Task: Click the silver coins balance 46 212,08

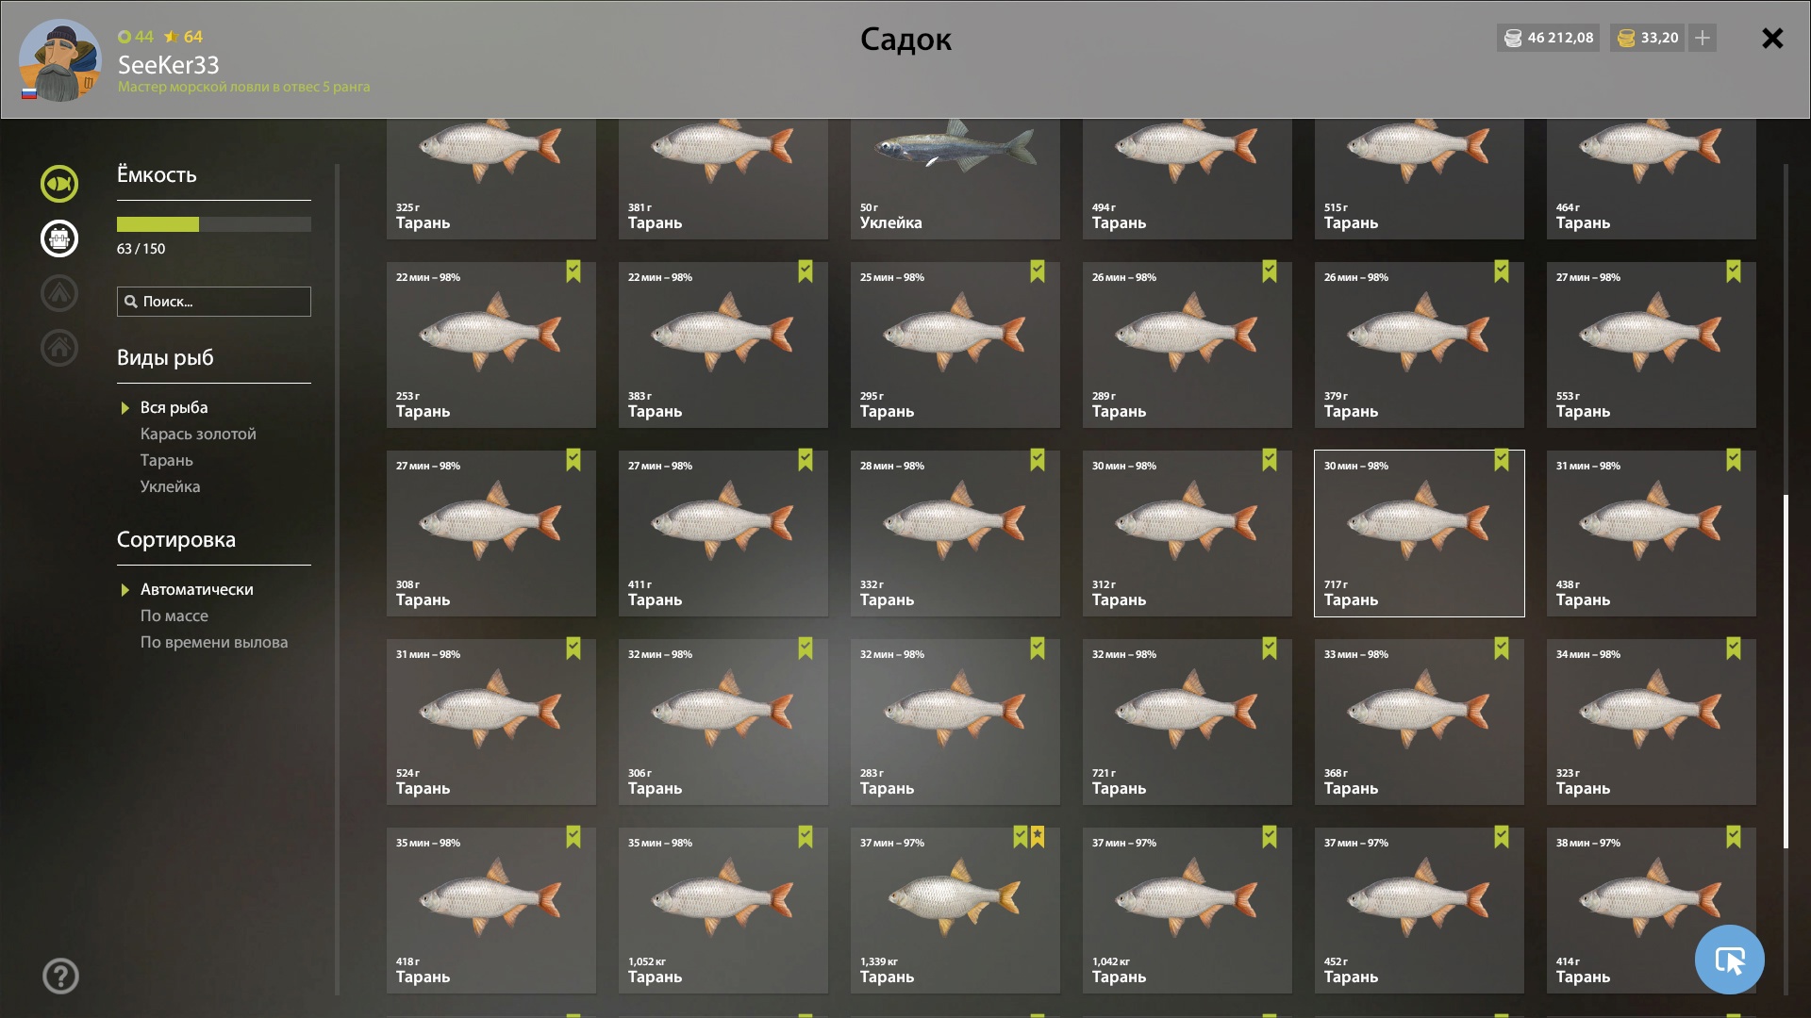Action: coord(1548,38)
